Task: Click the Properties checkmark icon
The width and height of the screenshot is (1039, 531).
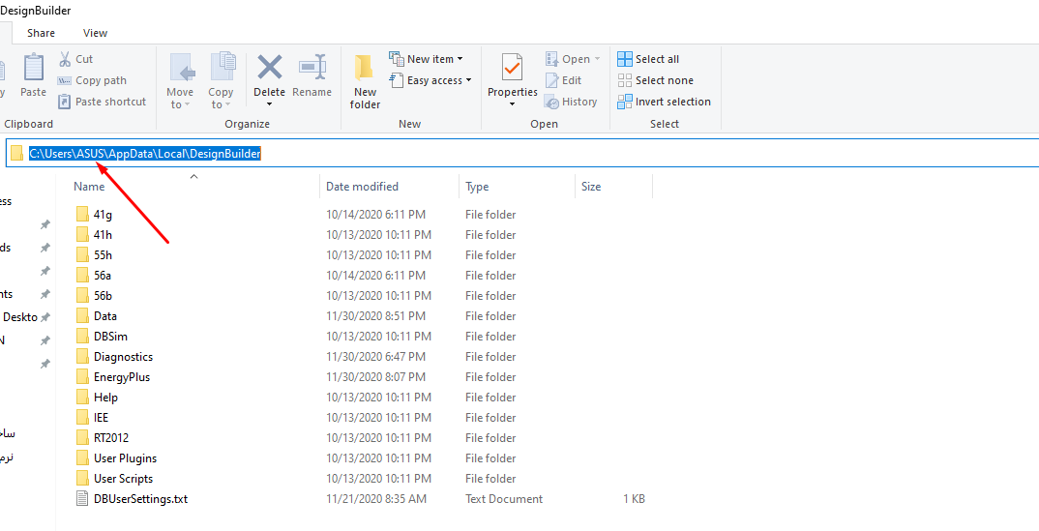Action: click(x=512, y=67)
